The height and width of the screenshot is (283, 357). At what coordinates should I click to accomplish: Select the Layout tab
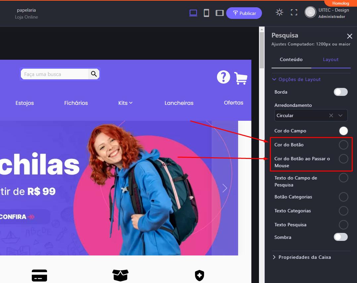point(331,59)
